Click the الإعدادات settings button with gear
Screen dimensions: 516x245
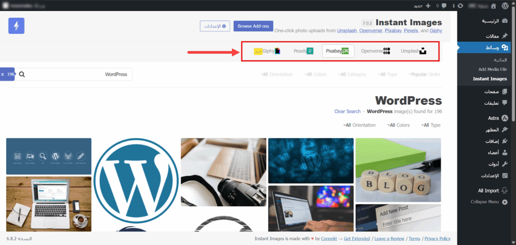pyautogui.click(x=215, y=26)
